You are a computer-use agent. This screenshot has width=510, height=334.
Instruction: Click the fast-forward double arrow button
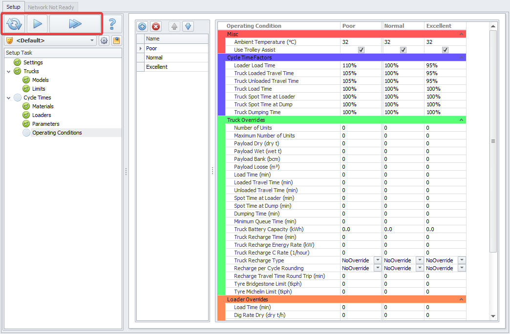[75, 24]
